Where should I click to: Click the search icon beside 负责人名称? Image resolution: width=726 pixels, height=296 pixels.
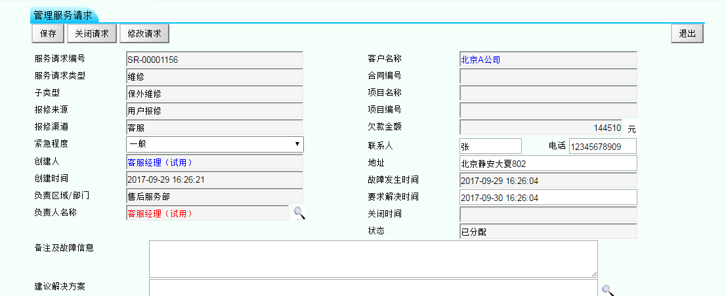point(299,213)
